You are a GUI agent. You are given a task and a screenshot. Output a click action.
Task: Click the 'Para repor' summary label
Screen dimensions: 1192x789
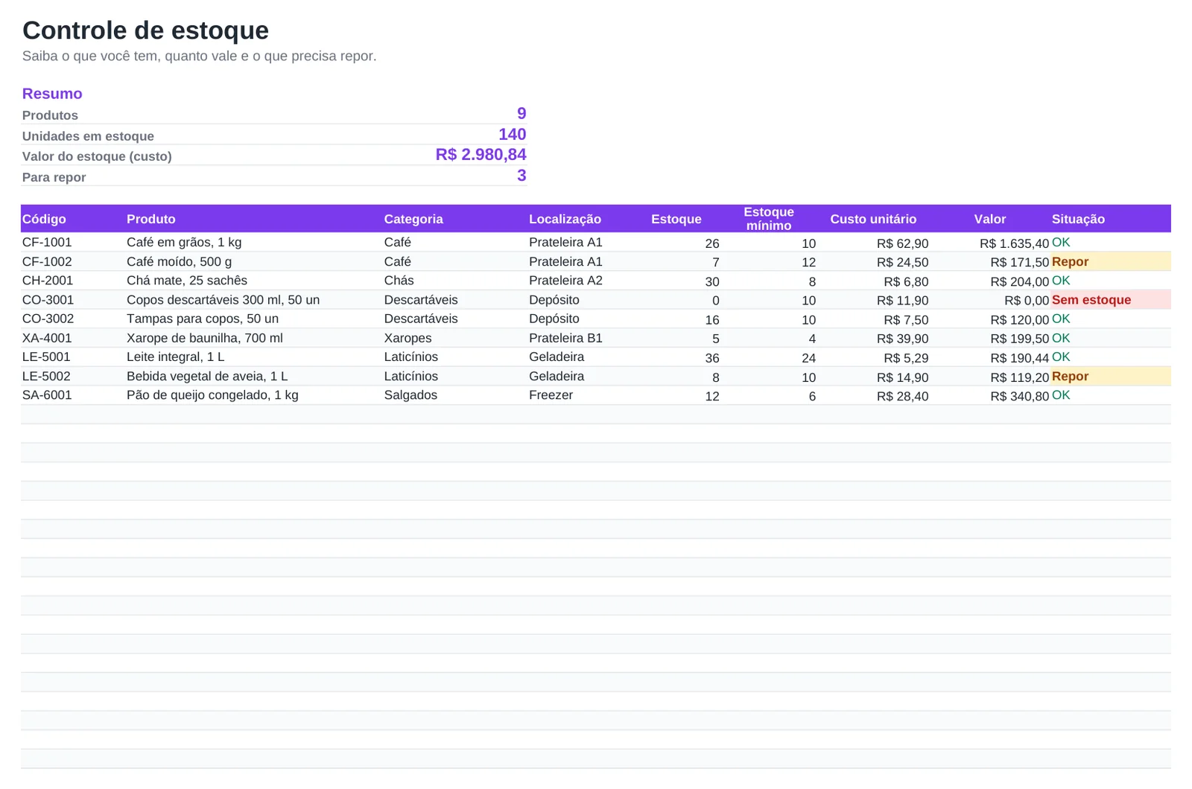[x=54, y=177]
